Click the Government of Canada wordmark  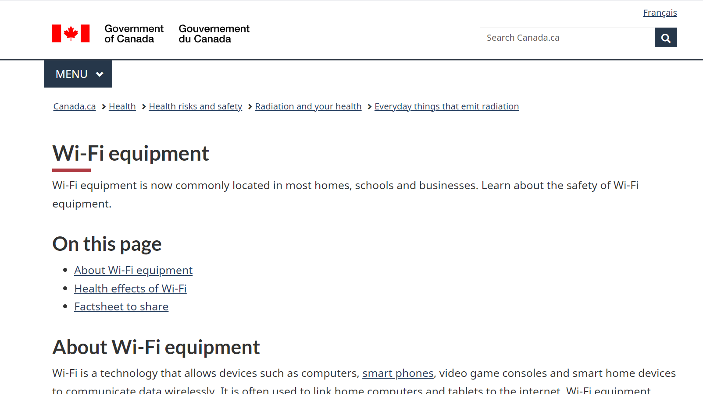click(x=134, y=34)
